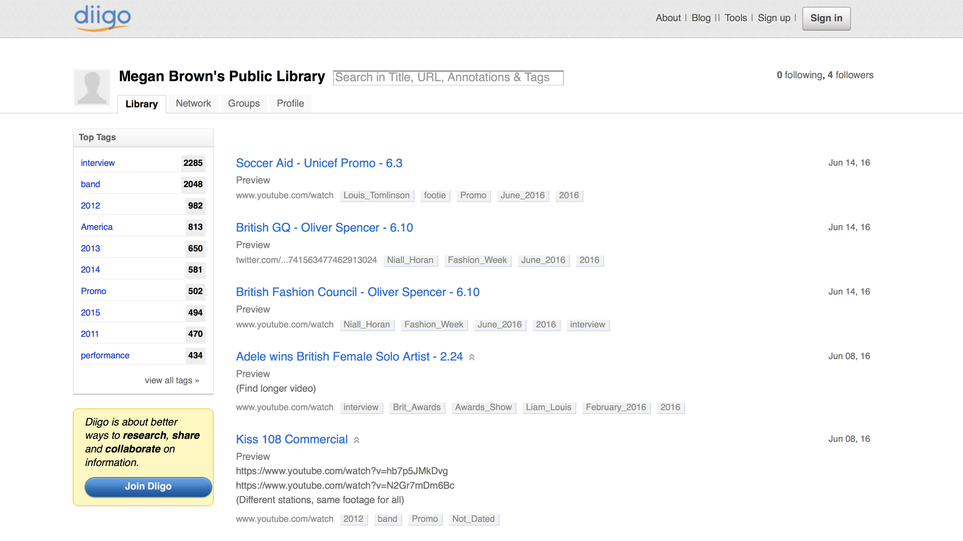Preview the Adele wins bookmark
Image resolution: width=963 pixels, height=541 pixels.
253,374
